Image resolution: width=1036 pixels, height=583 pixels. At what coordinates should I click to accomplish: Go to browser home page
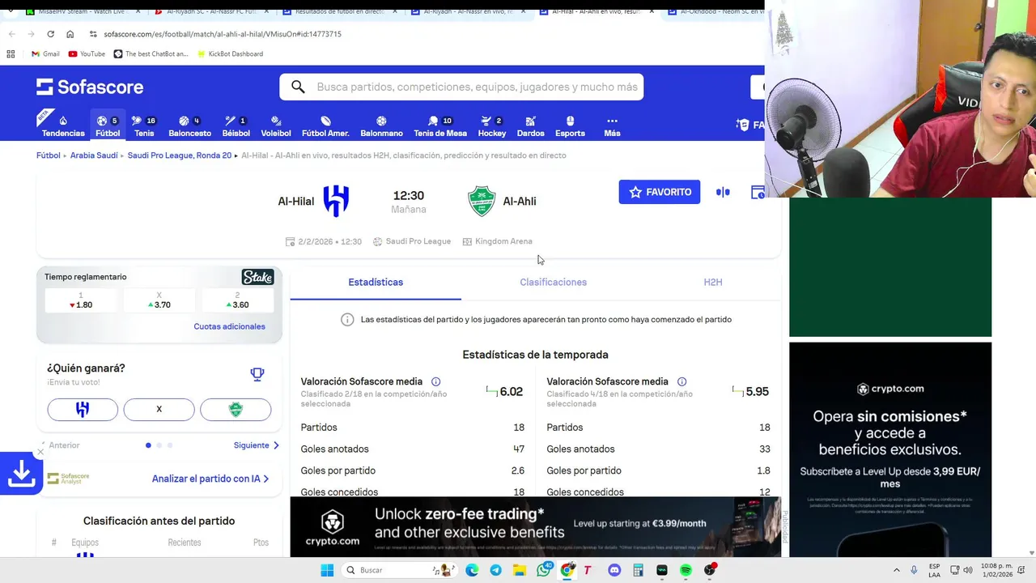[70, 34]
